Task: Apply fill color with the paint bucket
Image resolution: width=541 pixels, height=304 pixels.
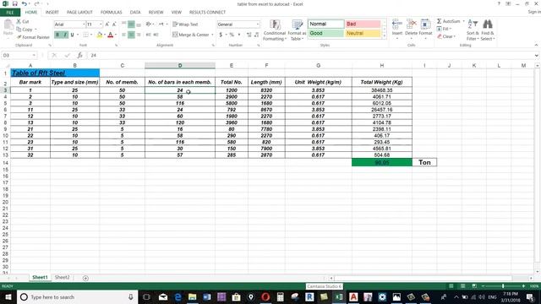Action: (100, 35)
